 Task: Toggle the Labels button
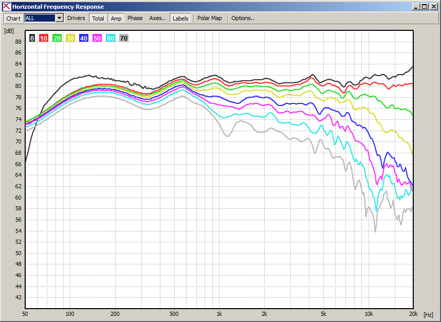click(x=180, y=19)
